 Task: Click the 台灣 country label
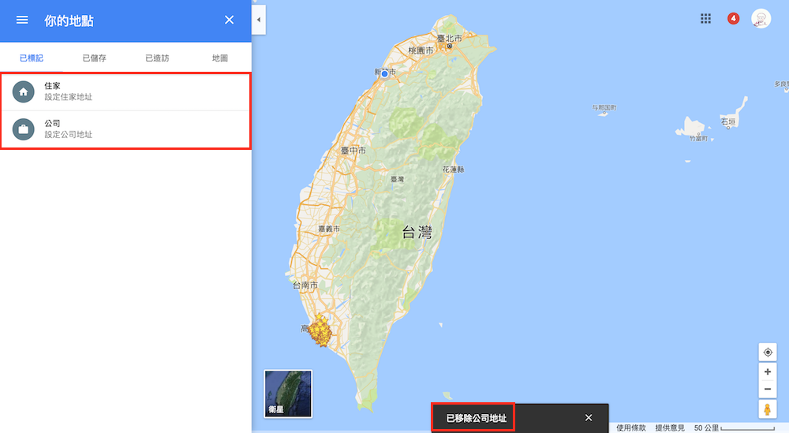click(x=417, y=233)
